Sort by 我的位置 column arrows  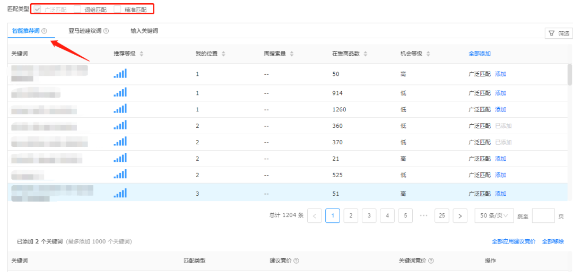coord(223,54)
